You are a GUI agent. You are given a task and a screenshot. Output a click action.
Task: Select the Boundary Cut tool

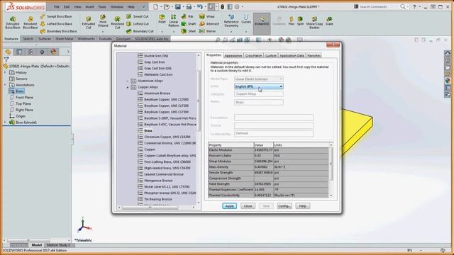(140, 31)
